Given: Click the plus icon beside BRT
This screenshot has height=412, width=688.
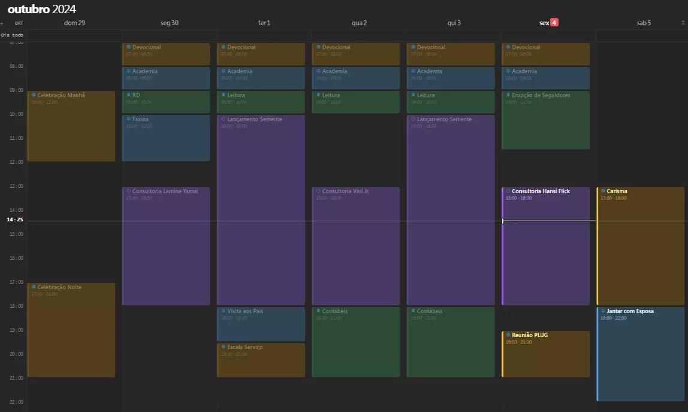Looking at the screenshot, I should [2, 23].
